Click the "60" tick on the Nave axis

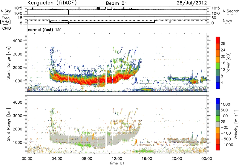pos(214,18)
